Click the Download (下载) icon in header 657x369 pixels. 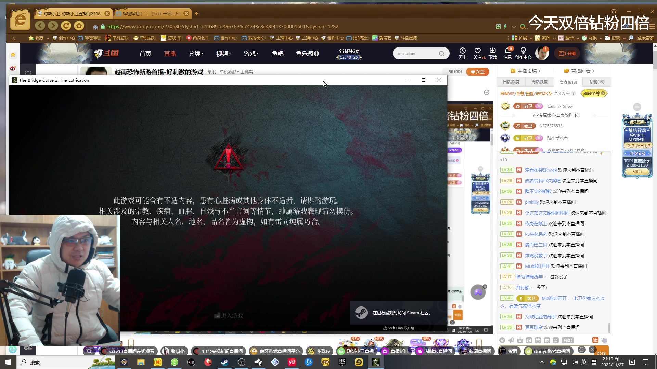[492, 51]
